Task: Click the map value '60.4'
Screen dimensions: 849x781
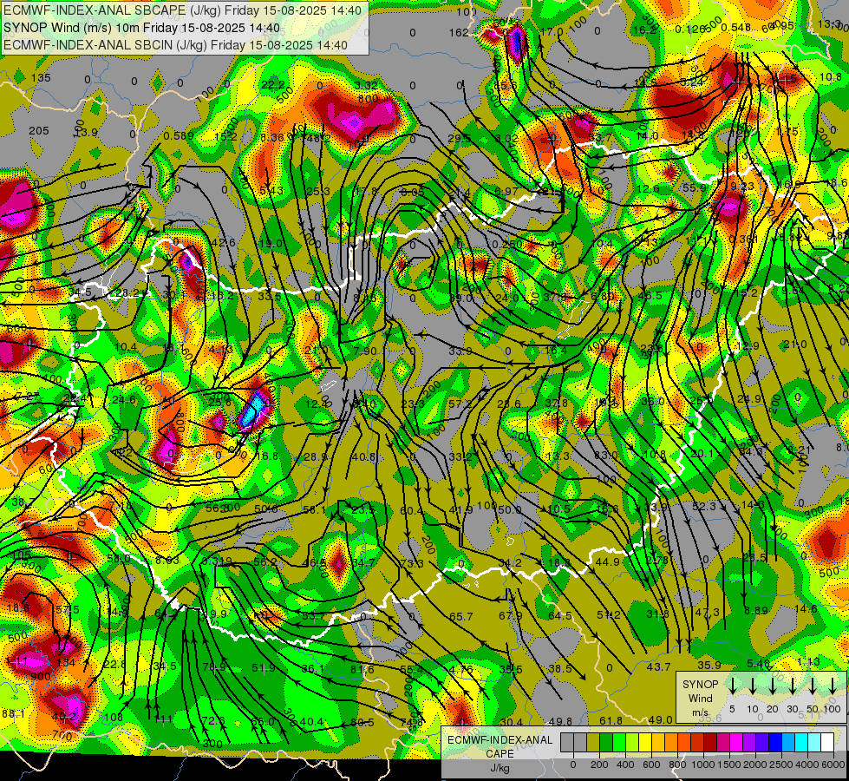Action: (x=412, y=510)
